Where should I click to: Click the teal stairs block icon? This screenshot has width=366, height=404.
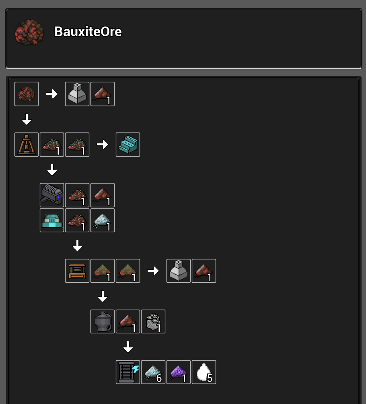(x=128, y=145)
